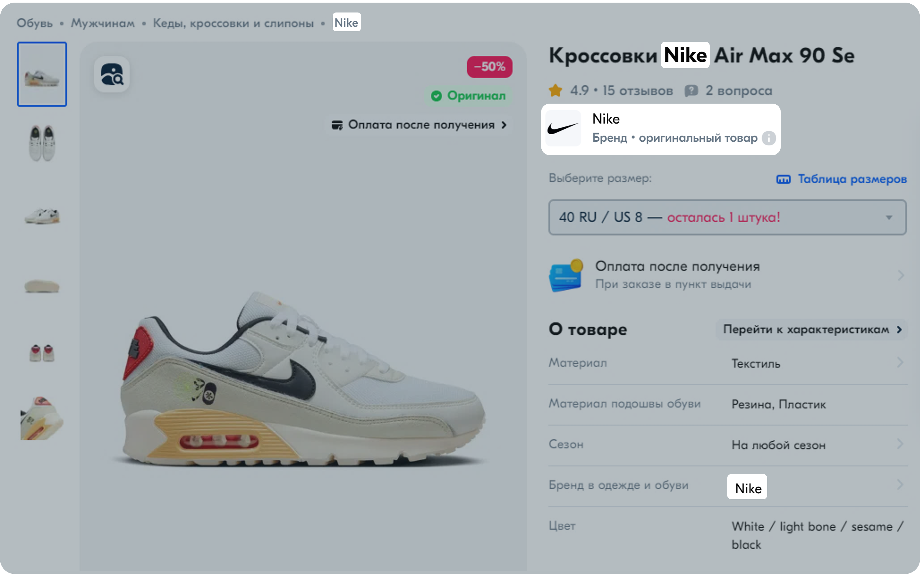Click the visual search by photo icon

(x=112, y=74)
